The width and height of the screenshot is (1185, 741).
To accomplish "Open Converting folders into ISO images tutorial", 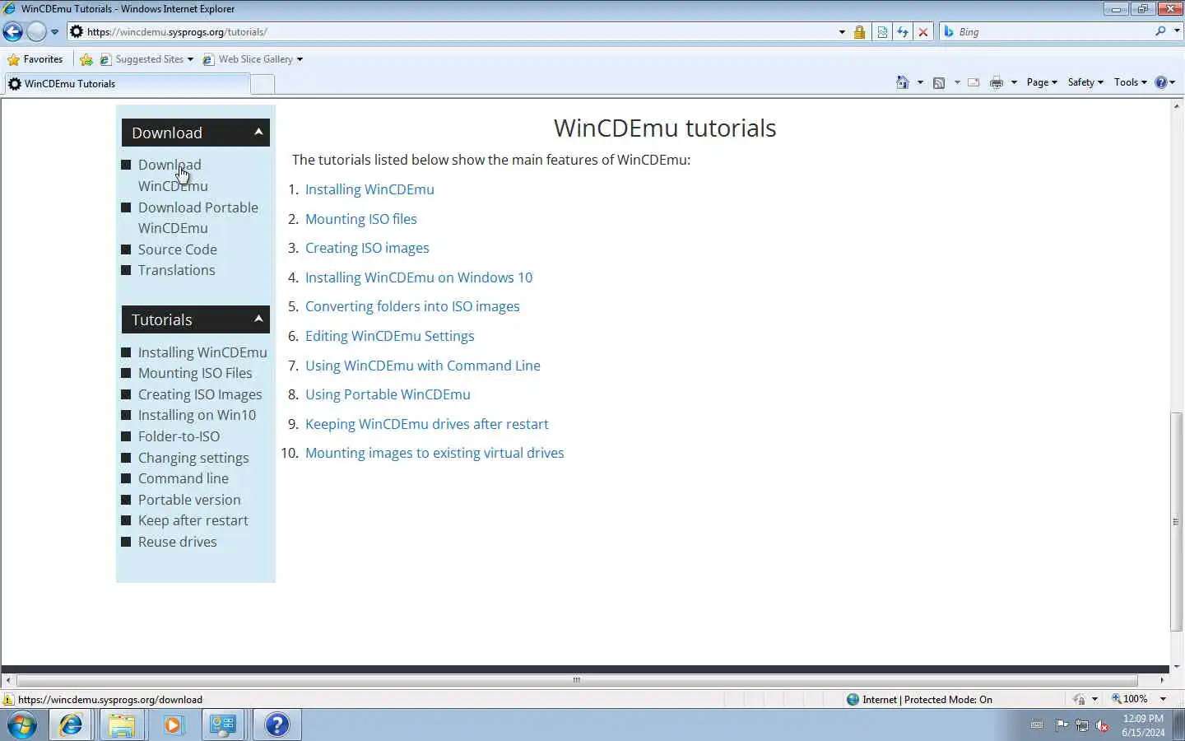I will (412, 306).
